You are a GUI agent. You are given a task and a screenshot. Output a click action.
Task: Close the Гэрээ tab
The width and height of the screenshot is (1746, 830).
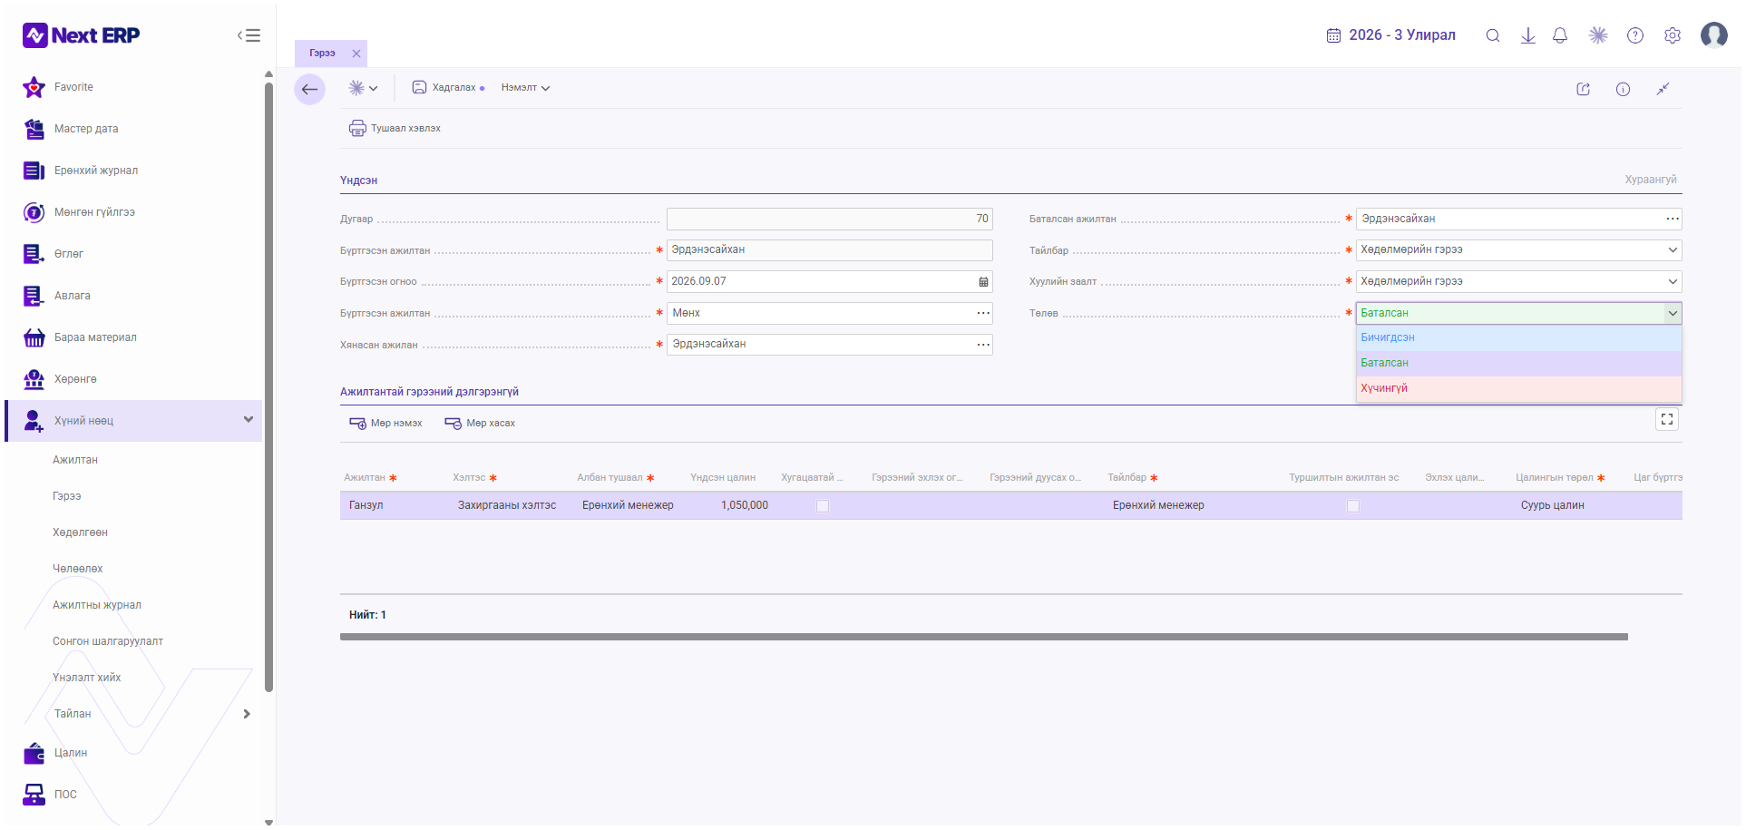(356, 54)
